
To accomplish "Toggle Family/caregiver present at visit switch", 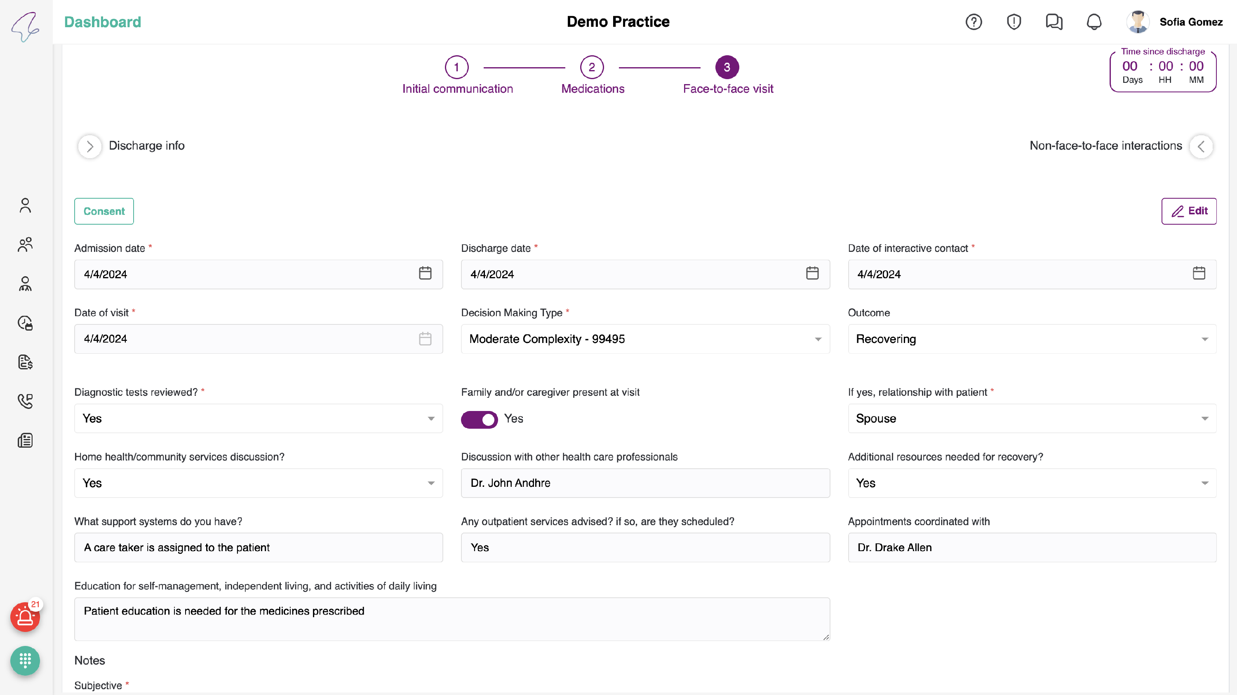I will [479, 419].
